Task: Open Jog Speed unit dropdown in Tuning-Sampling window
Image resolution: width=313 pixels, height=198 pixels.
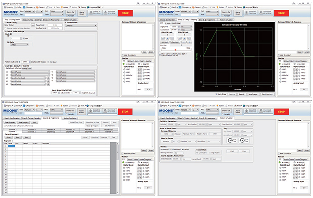Action: coord(186,27)
